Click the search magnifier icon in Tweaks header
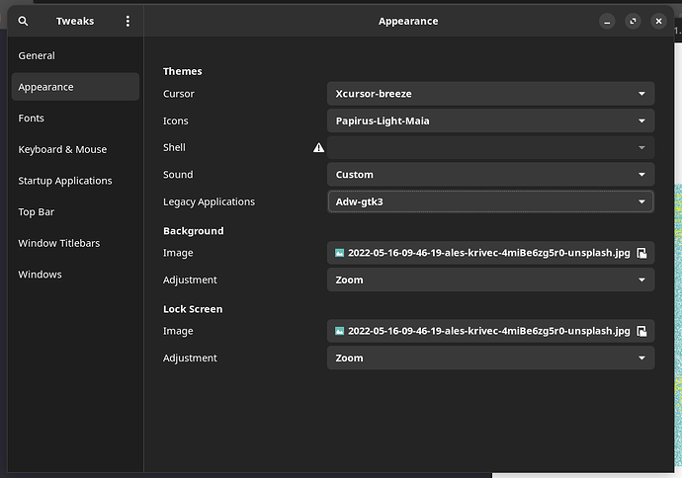Image resolution: width=682 pixels, height=478 pixels. (24, 21)
